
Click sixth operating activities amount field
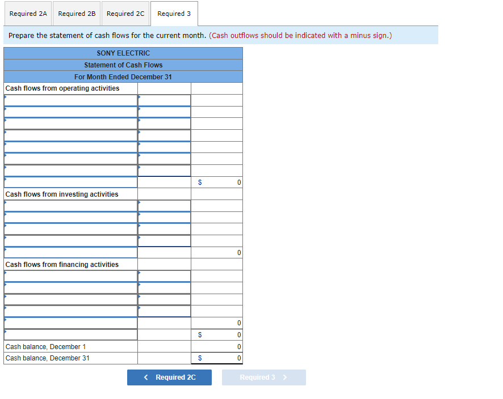coord(164,159)
